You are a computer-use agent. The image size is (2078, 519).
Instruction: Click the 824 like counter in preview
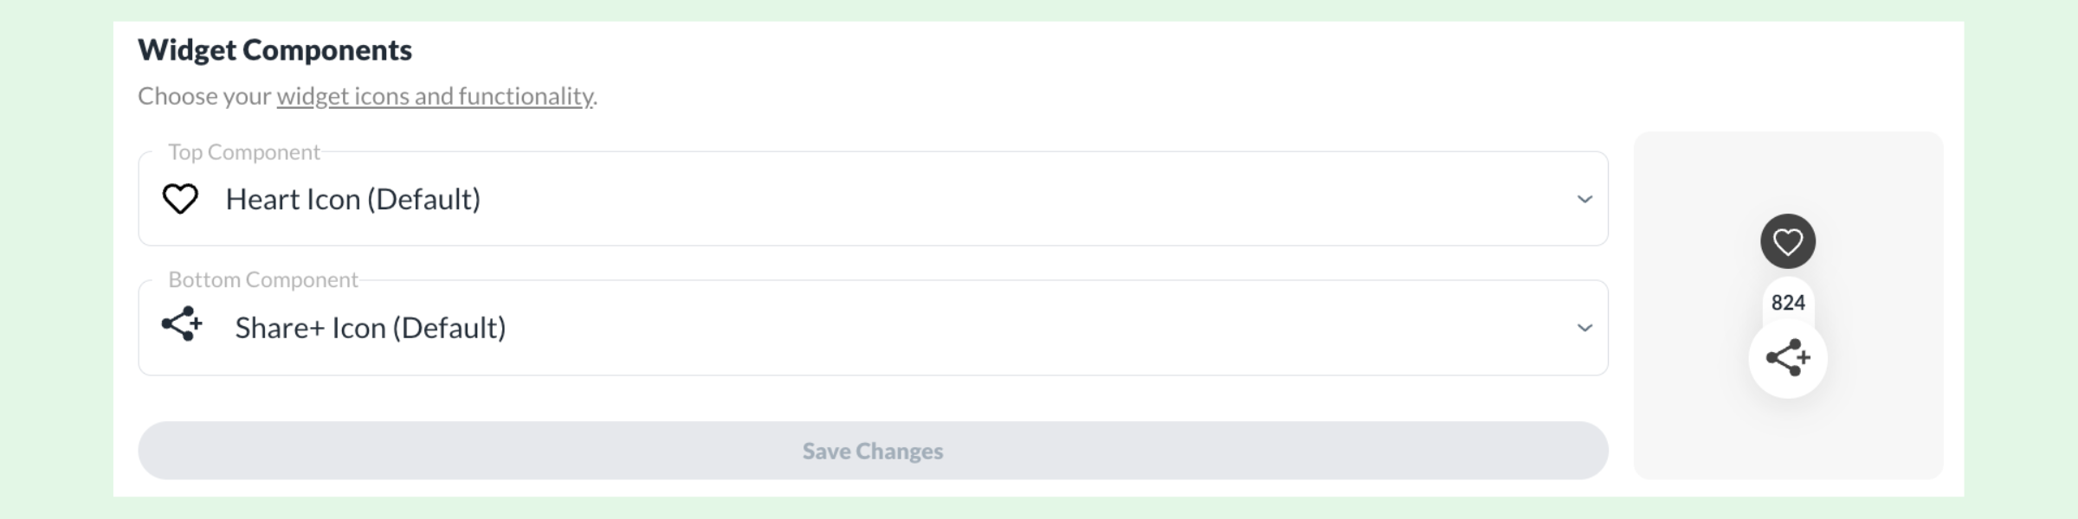(1788, 303)
